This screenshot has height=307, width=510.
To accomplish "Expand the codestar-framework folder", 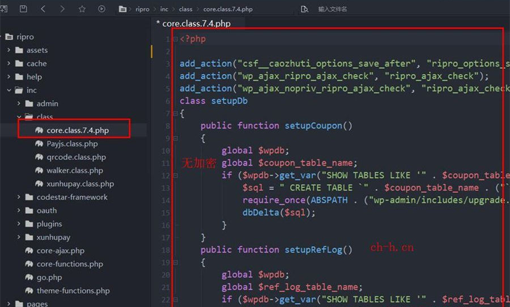I will click(19, 197).
